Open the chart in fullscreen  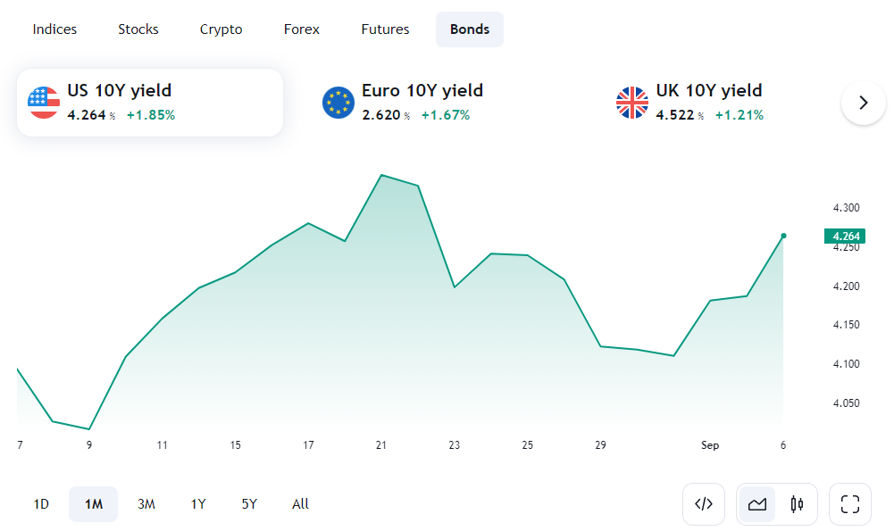(850, 504)
